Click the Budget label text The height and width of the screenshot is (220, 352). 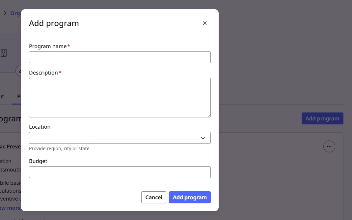click(x=38, y=161)
